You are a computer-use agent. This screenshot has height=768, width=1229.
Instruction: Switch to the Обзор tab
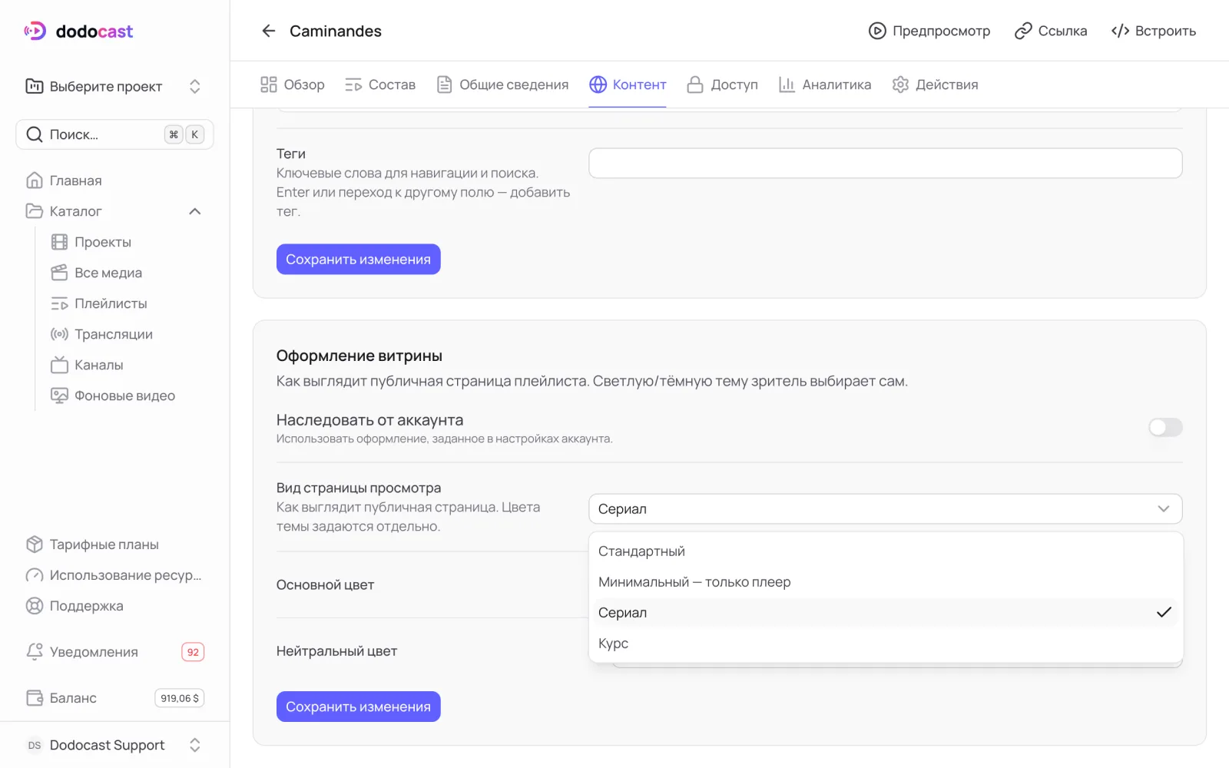293,84
